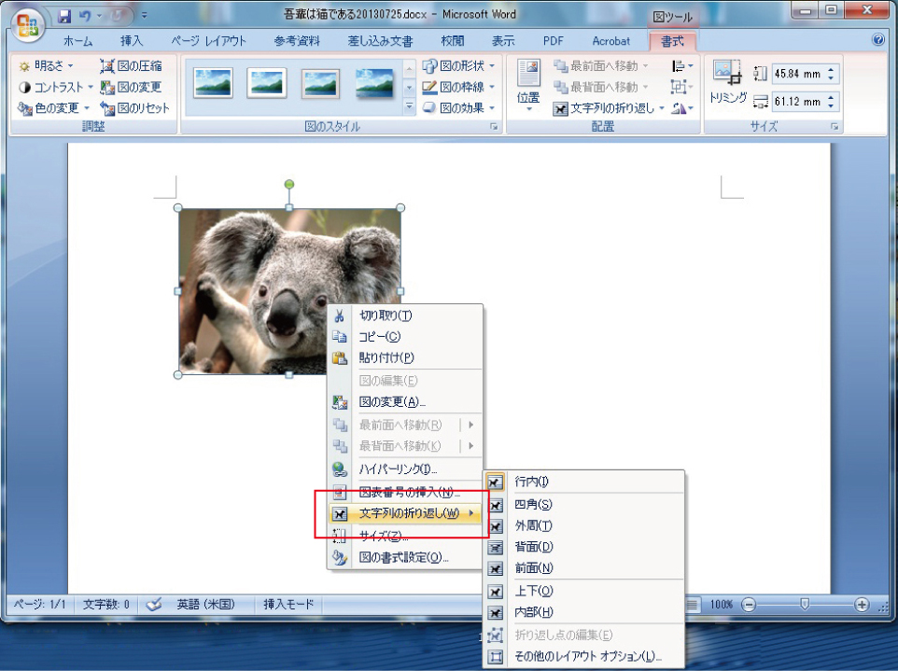Click the proofing check icon in status bar
Image resolution: width=898 pixels, height=671 pixels.
153,604
